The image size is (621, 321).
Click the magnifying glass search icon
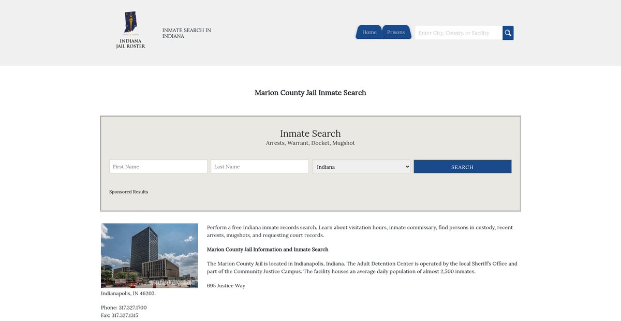click(x=508, y=33)
